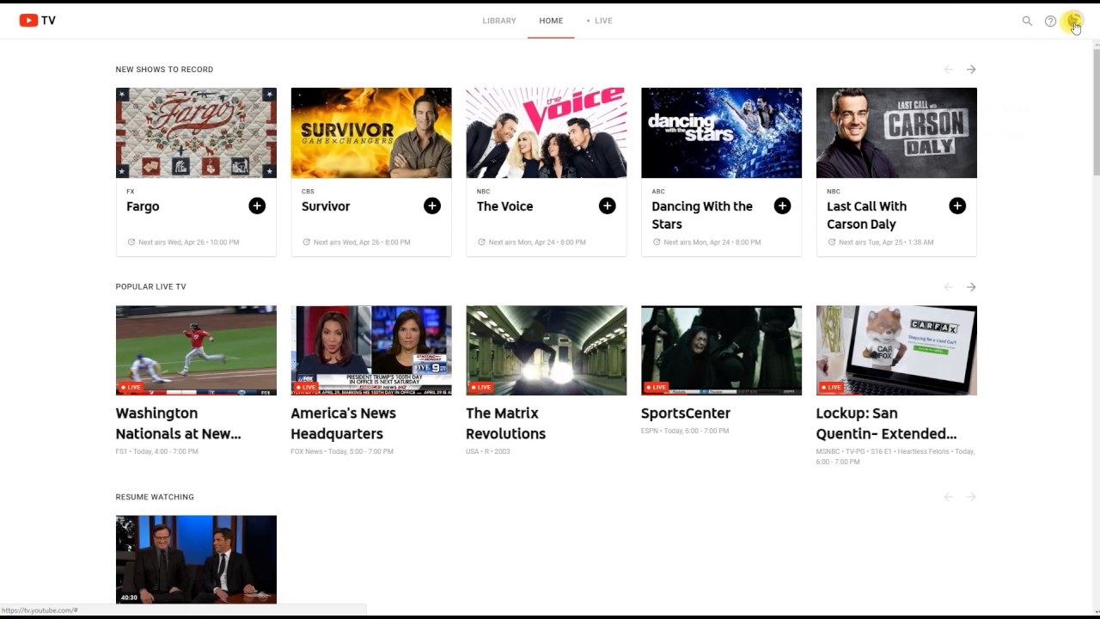Viewport: 1100px width, 619px height.
Task: Click the ESPN channel info text
Action: pos(685,431)
